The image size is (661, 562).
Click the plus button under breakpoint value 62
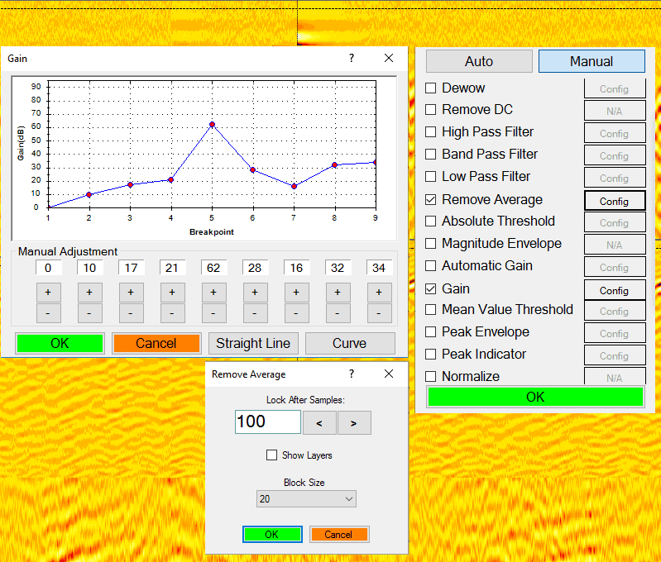click(213, 293)
